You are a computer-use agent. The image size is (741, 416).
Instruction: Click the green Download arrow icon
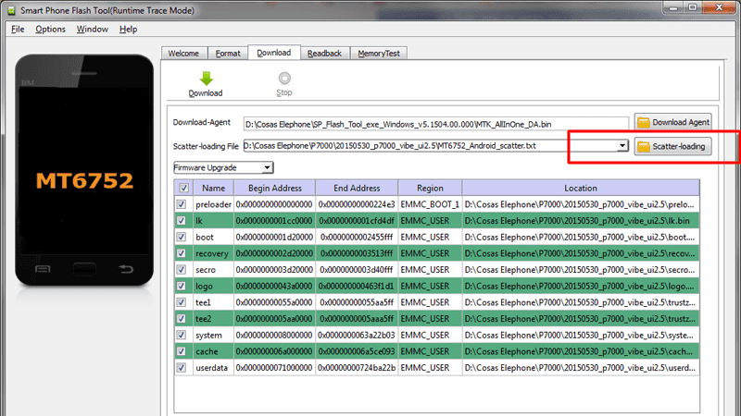206,79
